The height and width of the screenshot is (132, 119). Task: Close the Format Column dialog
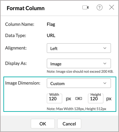coord(112,7)
